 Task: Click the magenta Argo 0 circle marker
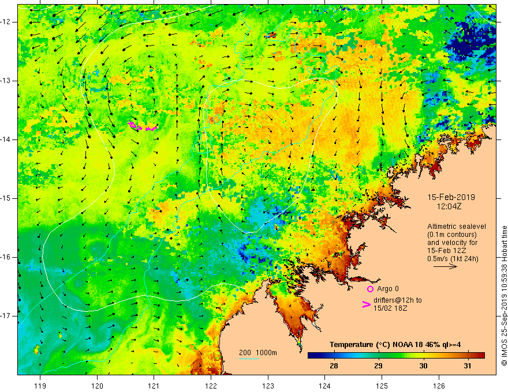370,289
